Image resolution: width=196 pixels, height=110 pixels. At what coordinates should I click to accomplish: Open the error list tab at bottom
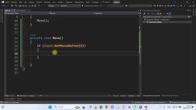point(9,99)
